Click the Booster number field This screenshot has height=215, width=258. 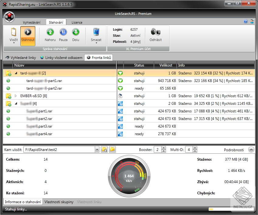pos(158,150)
